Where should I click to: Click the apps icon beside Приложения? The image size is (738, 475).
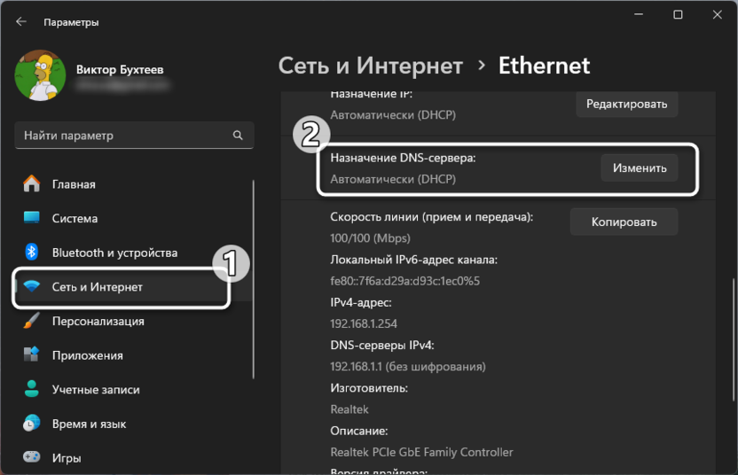[x=32, y=355]
